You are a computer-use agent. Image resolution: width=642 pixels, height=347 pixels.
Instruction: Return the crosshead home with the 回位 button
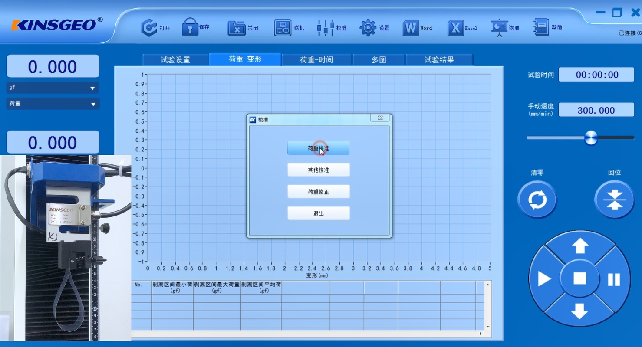coord(614,199)
